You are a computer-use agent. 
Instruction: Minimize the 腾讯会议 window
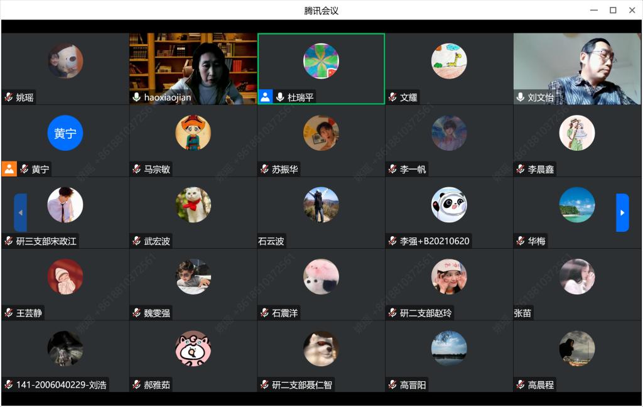pos(593,10)
